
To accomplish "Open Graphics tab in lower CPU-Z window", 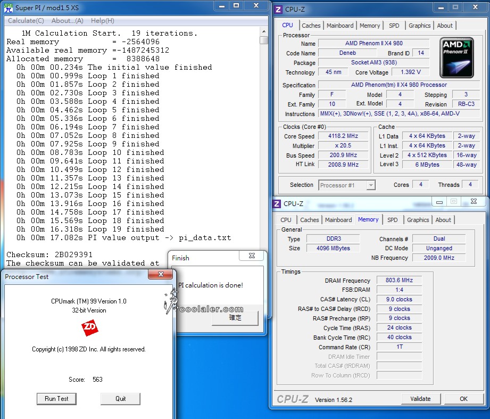I will [418, 220].
